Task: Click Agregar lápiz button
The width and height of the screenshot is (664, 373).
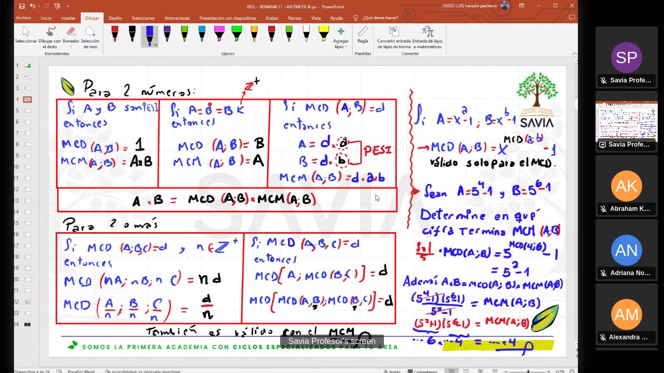Action: tap(341, 38)
